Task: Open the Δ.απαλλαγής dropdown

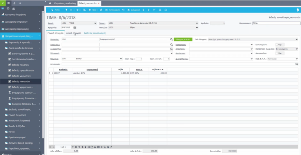Action: [x=221, y=59]
